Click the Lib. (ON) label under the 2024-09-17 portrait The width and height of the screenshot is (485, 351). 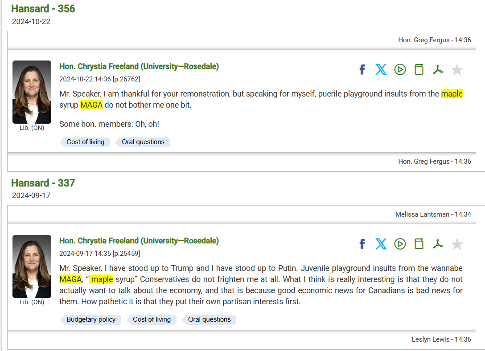32,302
